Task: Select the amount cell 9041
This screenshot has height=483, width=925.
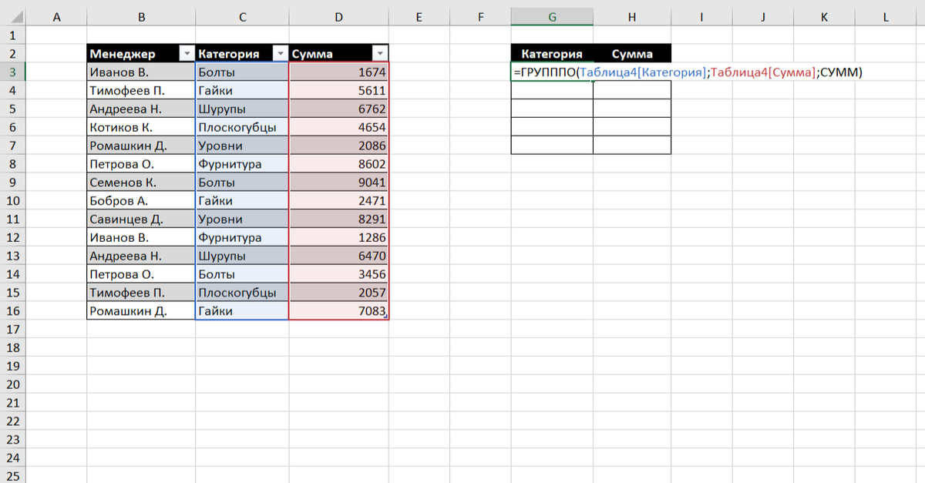Action: 338,182
